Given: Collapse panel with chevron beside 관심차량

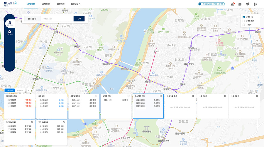Looking at the screenshot, I should tap(29, 90).
